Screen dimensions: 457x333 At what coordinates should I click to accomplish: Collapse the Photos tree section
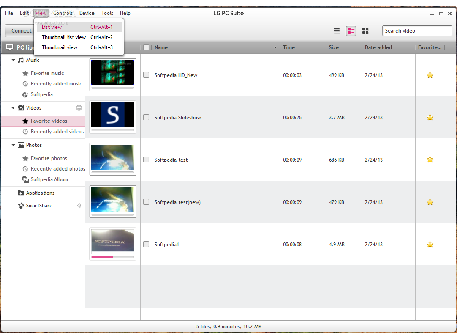coord(13,145)
